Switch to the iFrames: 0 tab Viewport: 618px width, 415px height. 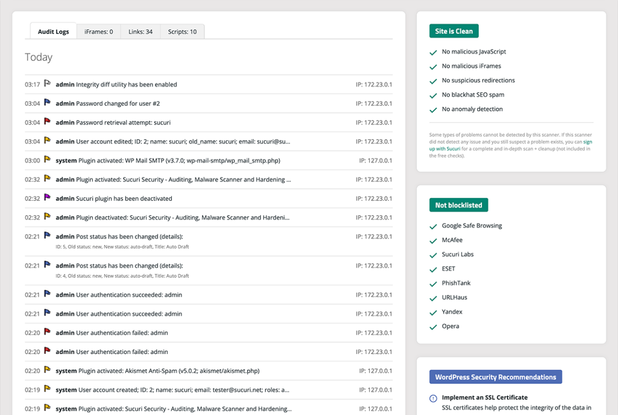pos(98,32)
